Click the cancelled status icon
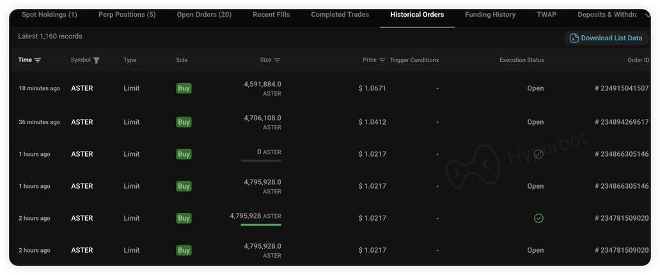Image resolution: width=660 pixels, height=275 pixels. 538,154
